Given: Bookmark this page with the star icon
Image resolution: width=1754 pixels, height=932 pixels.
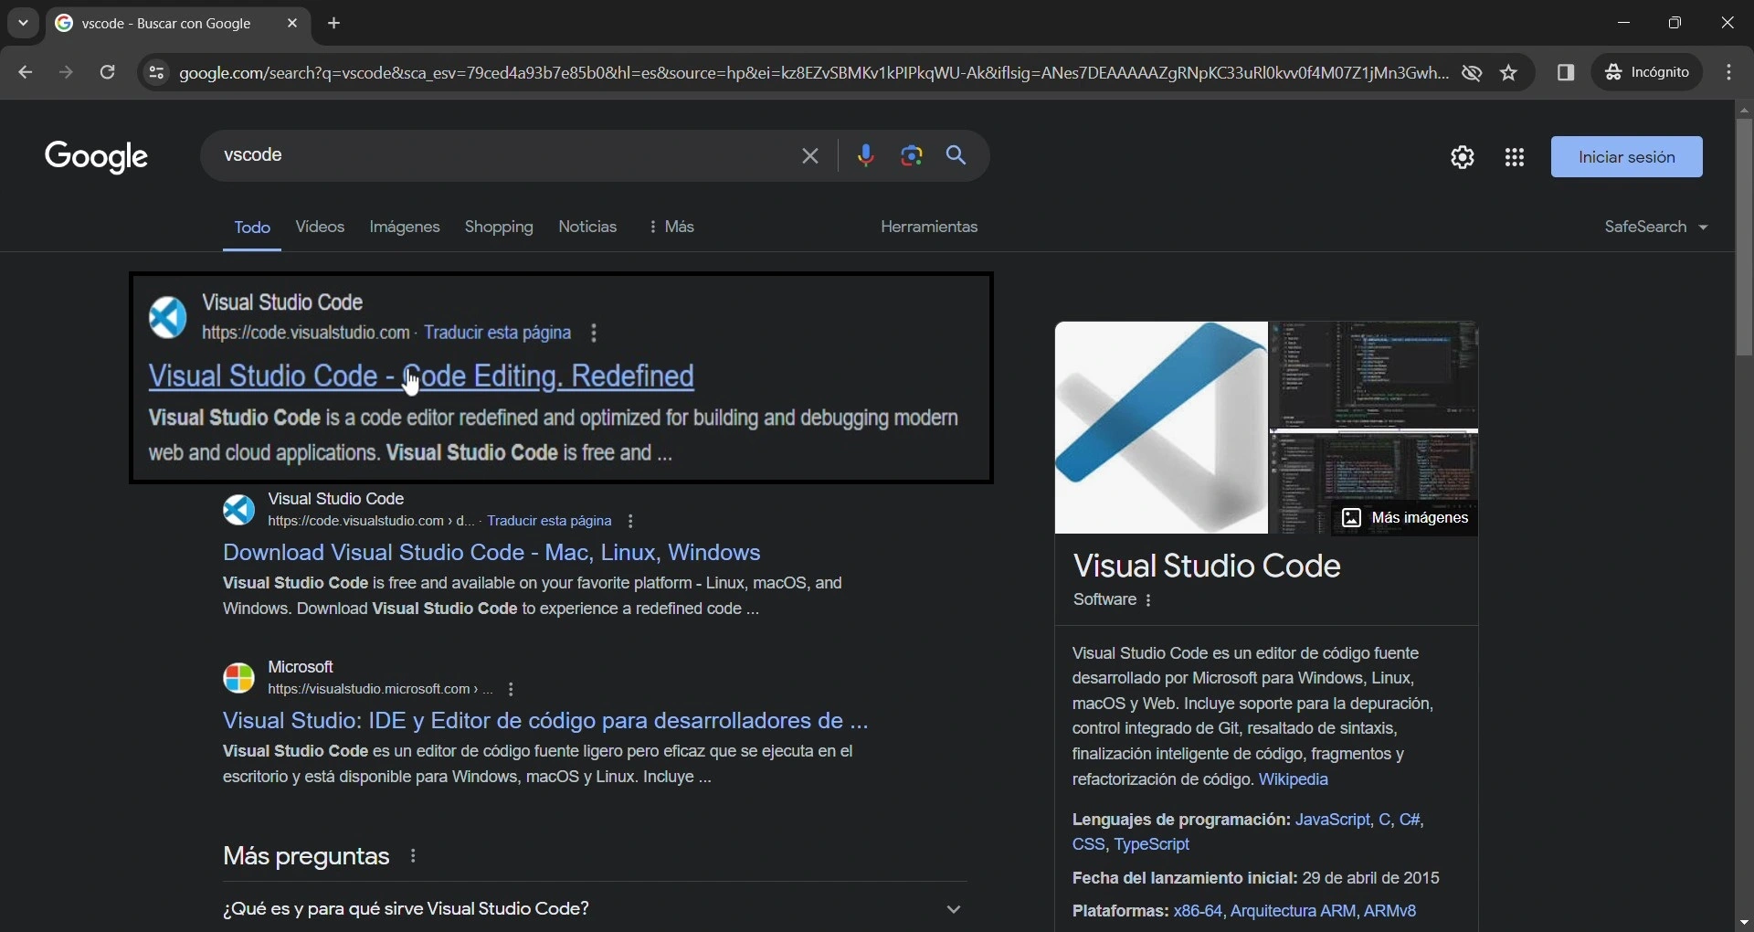Looking at the screenshot, I should [x=1509, y=72].
